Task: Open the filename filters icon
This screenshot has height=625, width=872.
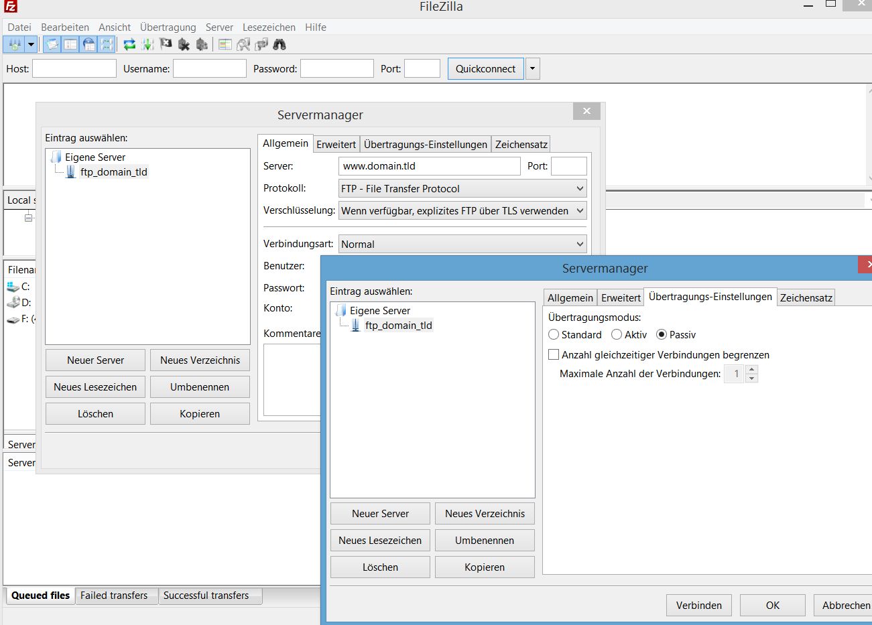Action: pyautogui.click(x=225, y=45)
